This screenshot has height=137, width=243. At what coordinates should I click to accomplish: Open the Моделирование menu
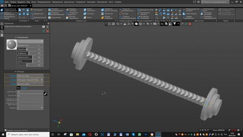point(44,2)
